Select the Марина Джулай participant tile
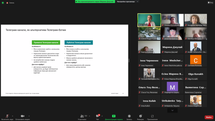 (x=172, y=47)
